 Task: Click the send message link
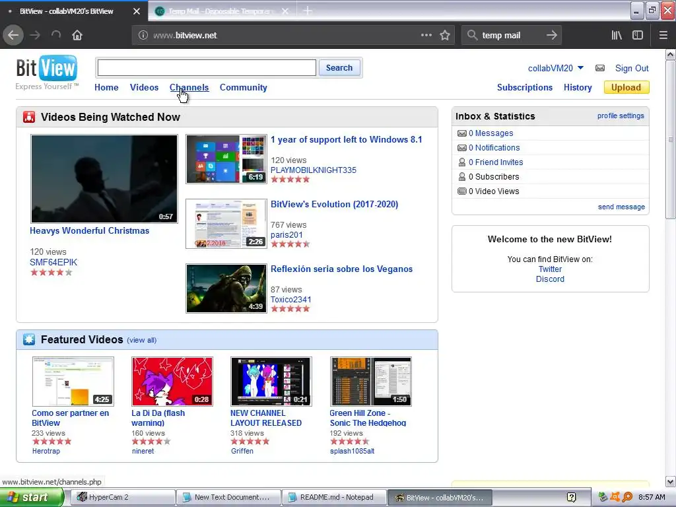(621, 207)
